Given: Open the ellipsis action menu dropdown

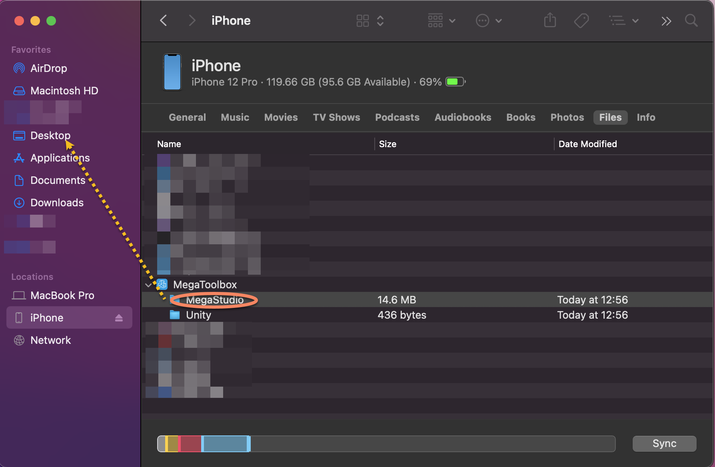Looking at the screenshot, I should pos(488,20).
